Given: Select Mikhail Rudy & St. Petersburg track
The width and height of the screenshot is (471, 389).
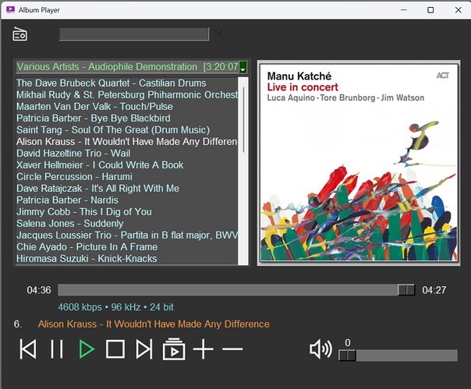Looking at the screenshot, I should pos(127,94).
